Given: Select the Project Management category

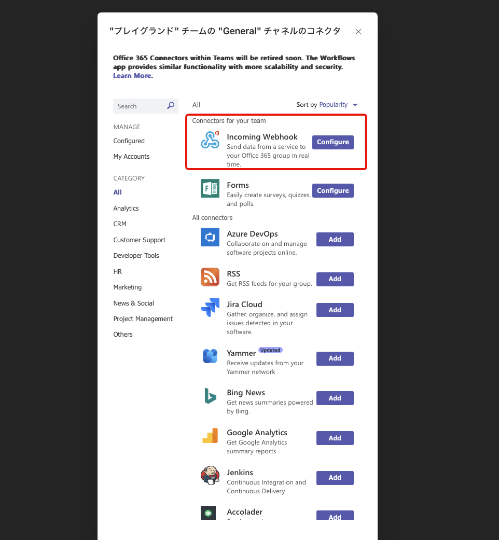Looking at the screenshot, I should 143,319.
